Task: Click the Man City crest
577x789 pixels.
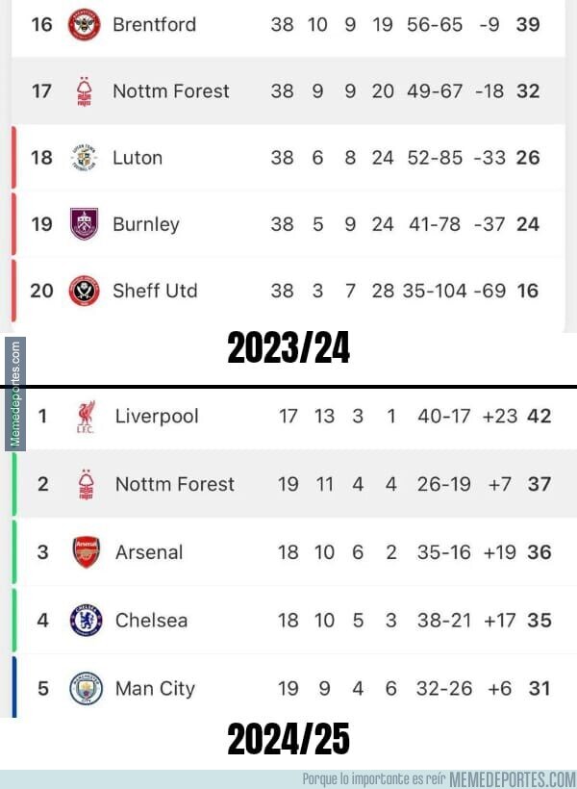Action: pyautogui.click(x=86, y=688)
